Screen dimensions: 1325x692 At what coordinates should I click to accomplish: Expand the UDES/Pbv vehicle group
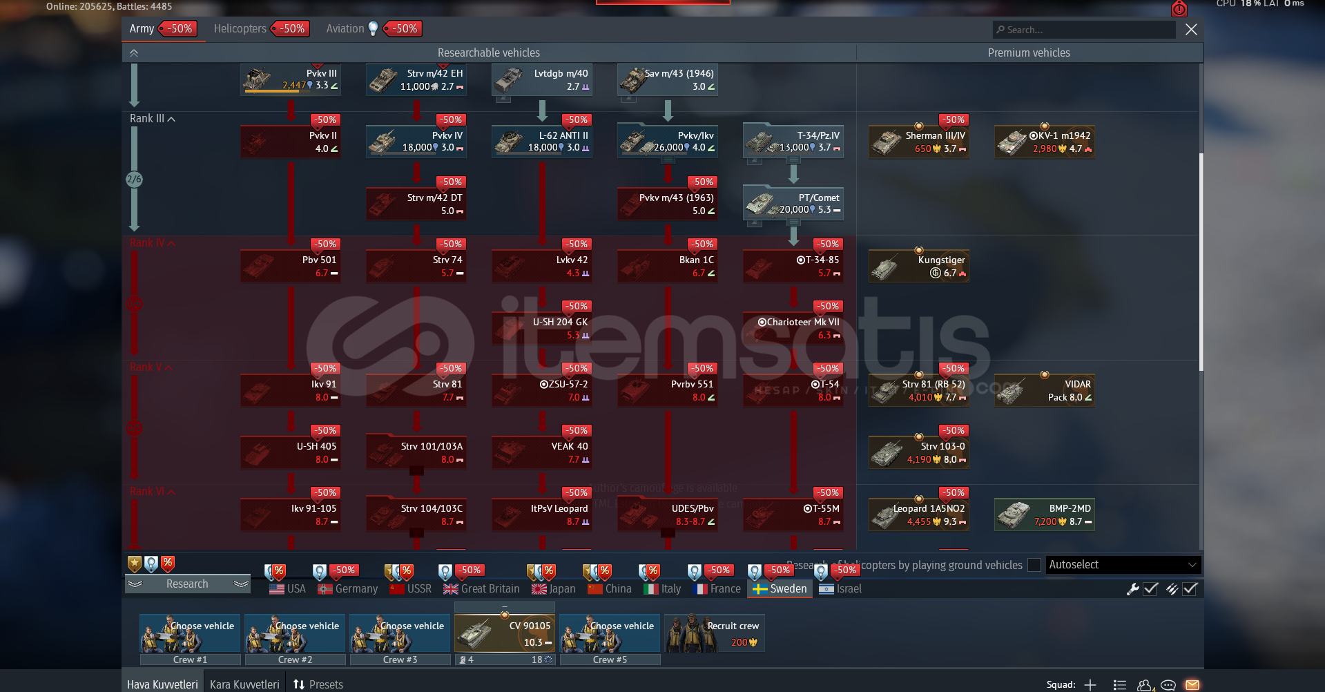tap(668, 534)
